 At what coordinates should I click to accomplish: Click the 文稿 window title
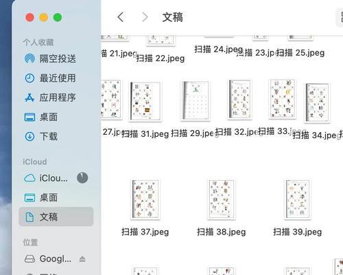173,17
